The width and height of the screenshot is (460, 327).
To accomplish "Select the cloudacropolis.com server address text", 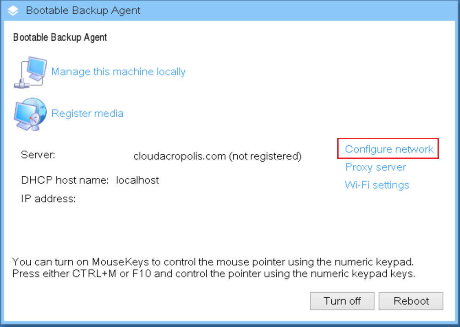I will (179, 156).
